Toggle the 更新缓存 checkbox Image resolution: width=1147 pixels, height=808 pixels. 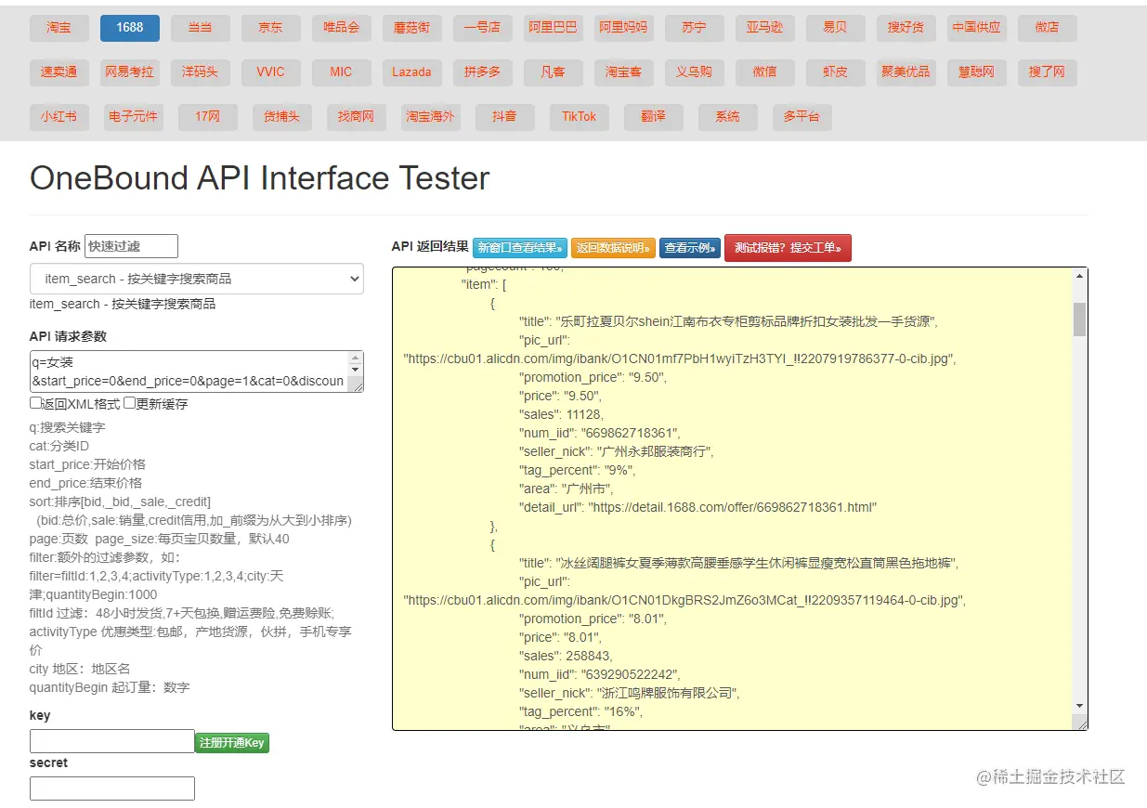[130, 403]
